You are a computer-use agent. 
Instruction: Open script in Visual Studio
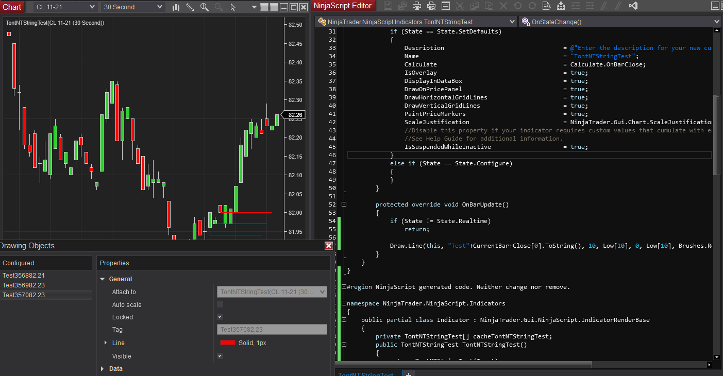pos(634,6)
